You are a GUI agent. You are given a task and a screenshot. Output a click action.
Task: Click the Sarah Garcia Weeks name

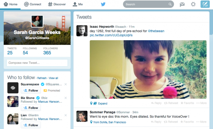point(37,32)
